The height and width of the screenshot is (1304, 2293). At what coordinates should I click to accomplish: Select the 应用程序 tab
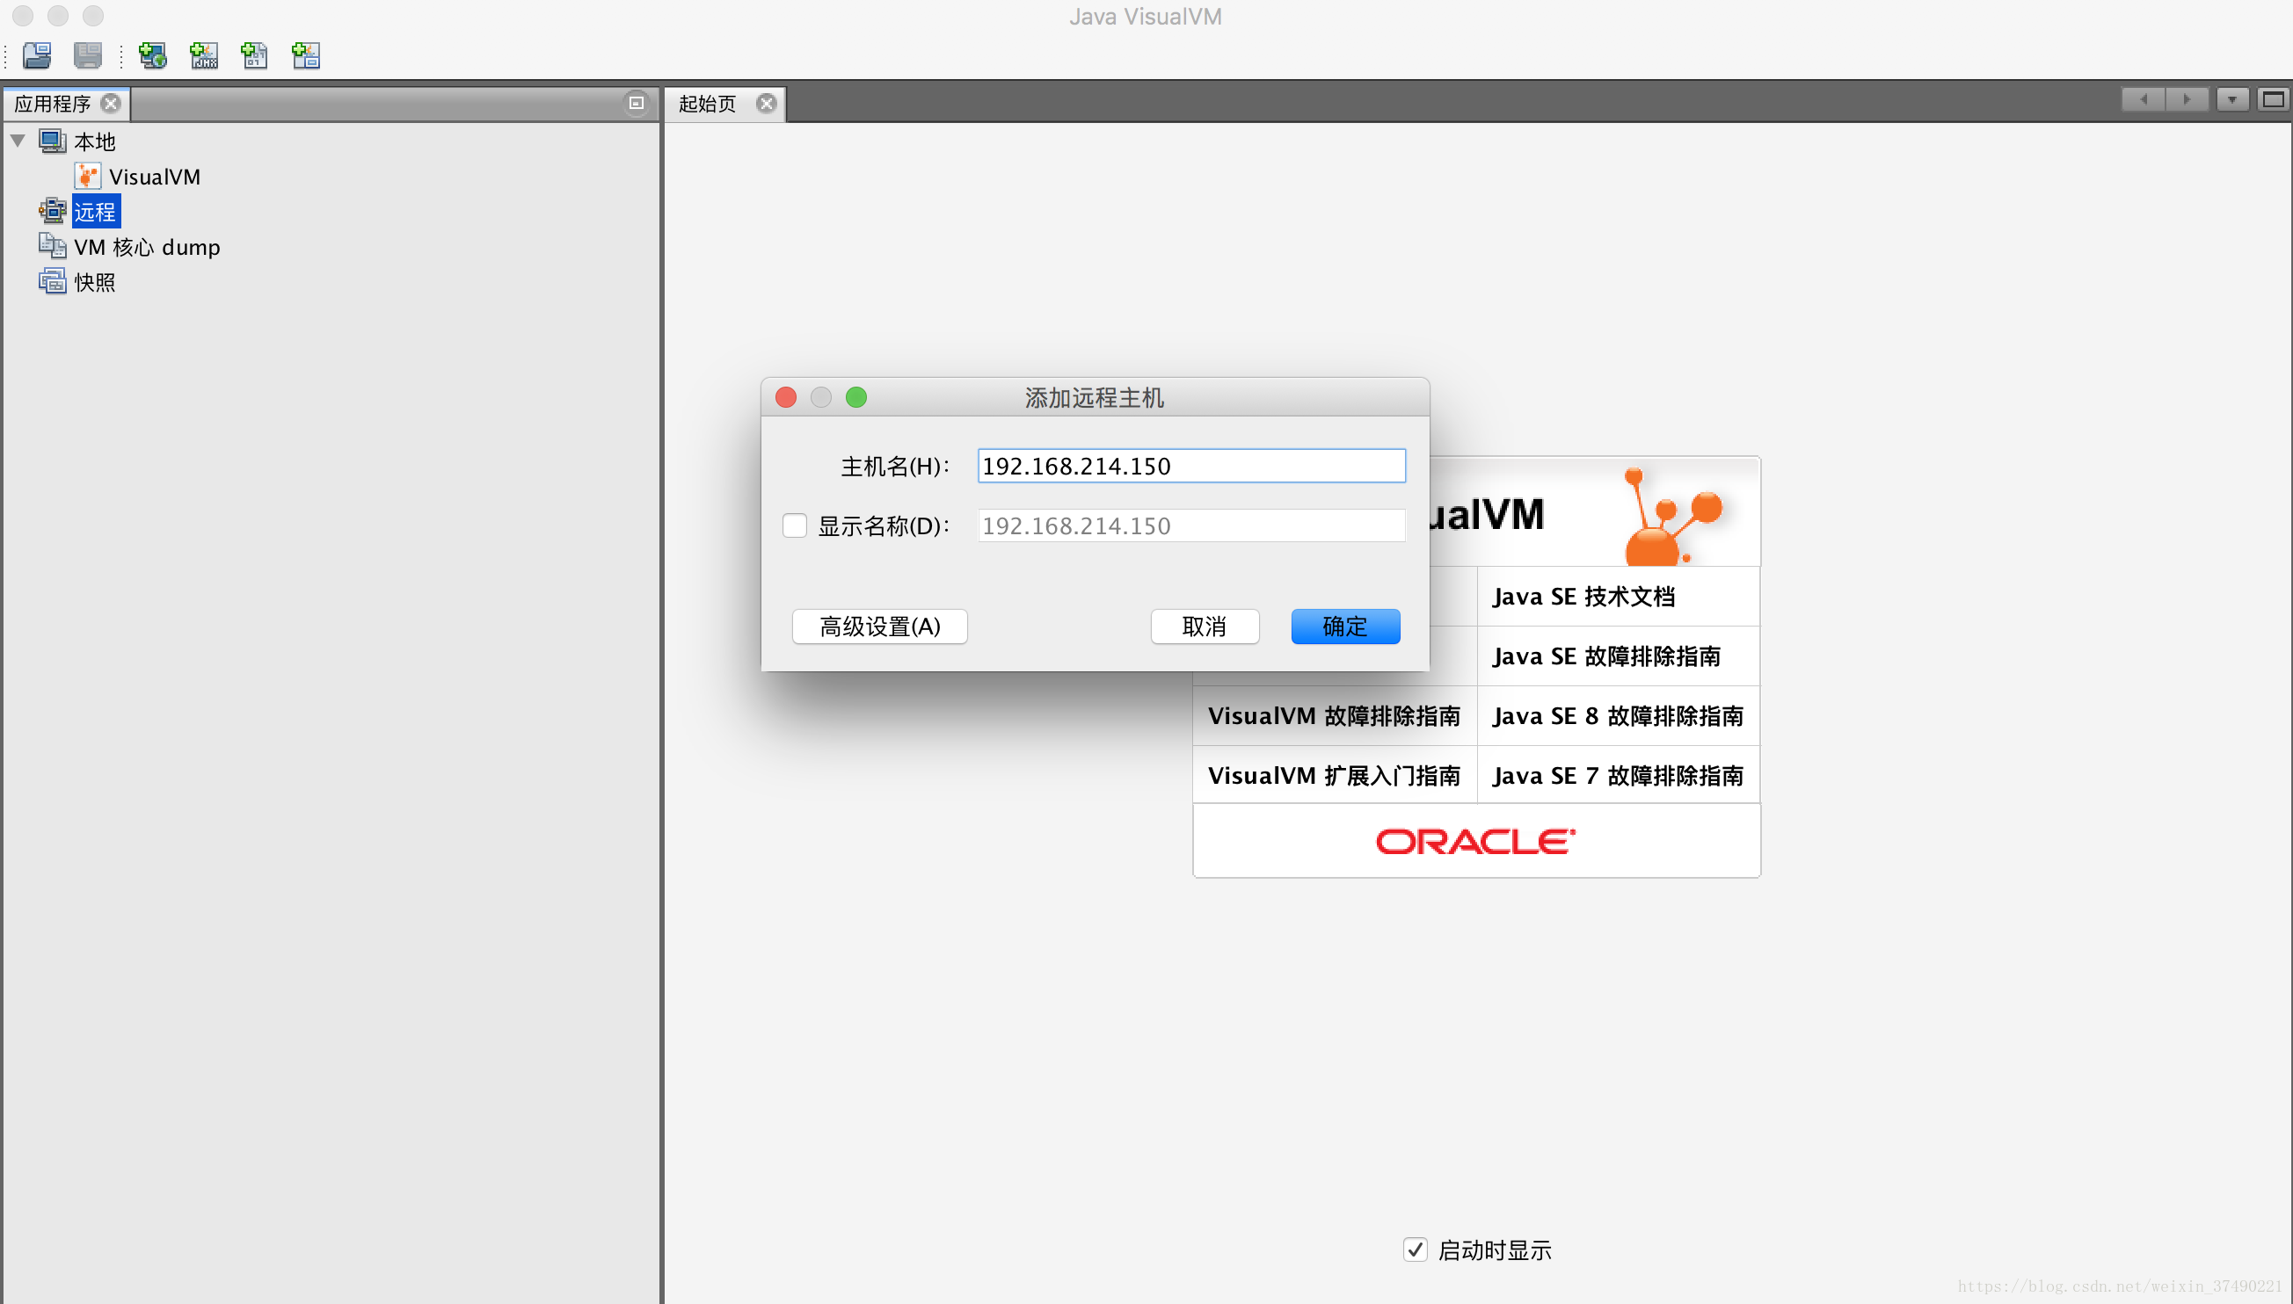tap(53, 104)
